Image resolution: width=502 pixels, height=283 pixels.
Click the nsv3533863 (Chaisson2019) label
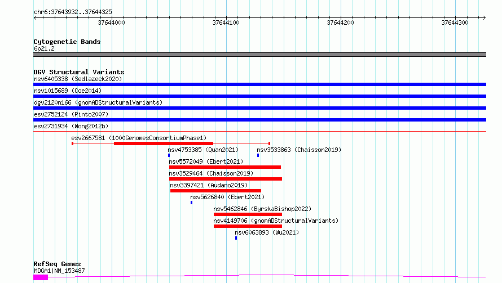coord(299,150)
